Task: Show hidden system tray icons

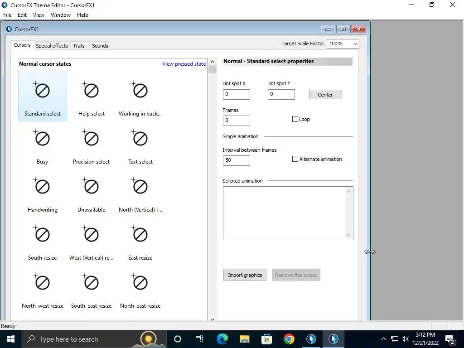Action: click(383, 339)
